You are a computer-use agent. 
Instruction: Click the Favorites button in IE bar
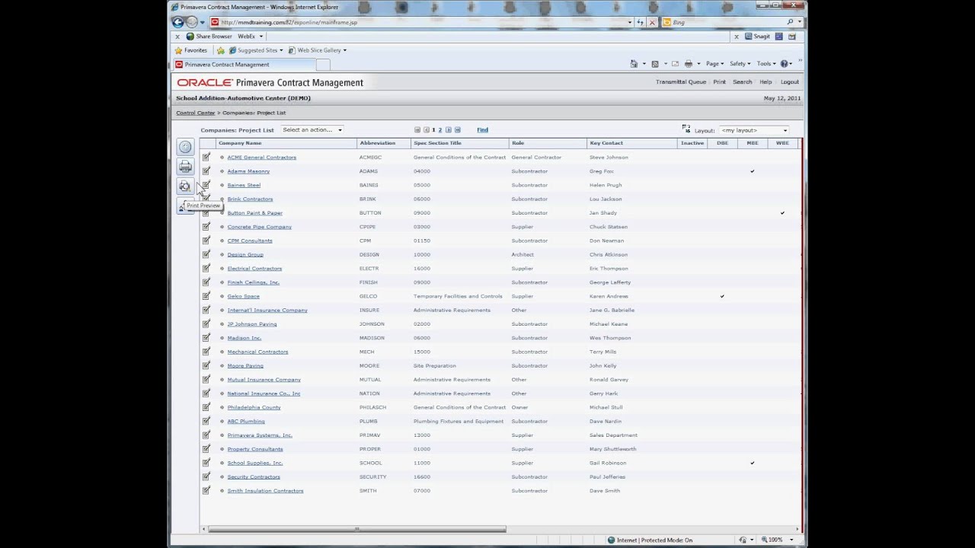pyautogui.click(x=190, y=50)
